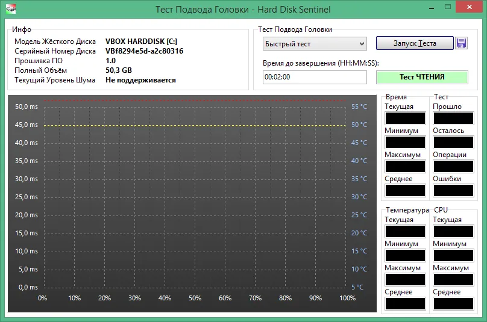Click the 30 °C temperature axis label
This screenshot has height=322, width=487.
[x=359, y=197]
